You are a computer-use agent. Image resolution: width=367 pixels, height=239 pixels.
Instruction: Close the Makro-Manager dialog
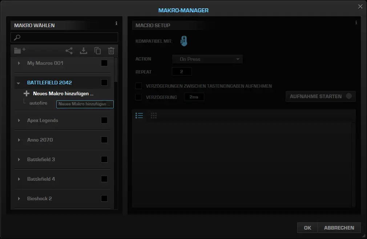click(x=360, y=7)
